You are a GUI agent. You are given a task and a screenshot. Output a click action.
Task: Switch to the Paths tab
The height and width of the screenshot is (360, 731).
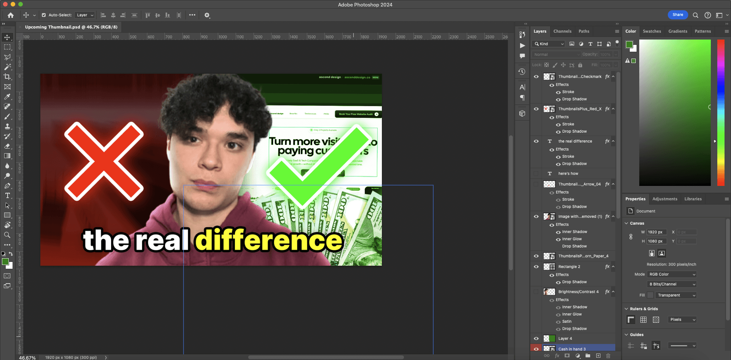[584, 32]
